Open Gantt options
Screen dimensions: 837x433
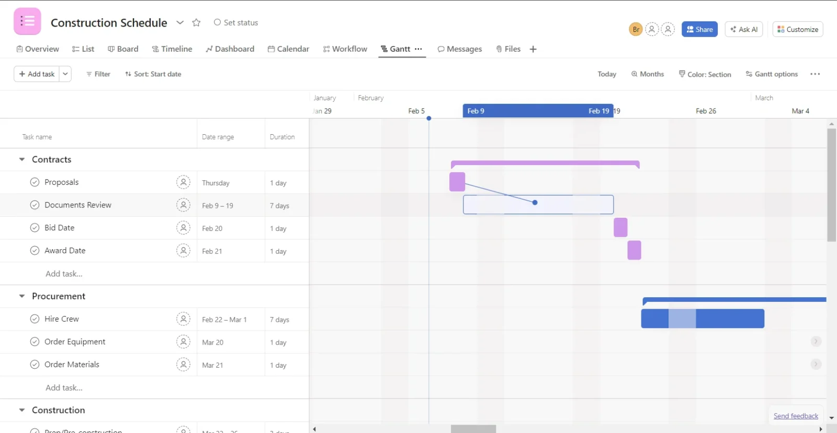[772, 74]
